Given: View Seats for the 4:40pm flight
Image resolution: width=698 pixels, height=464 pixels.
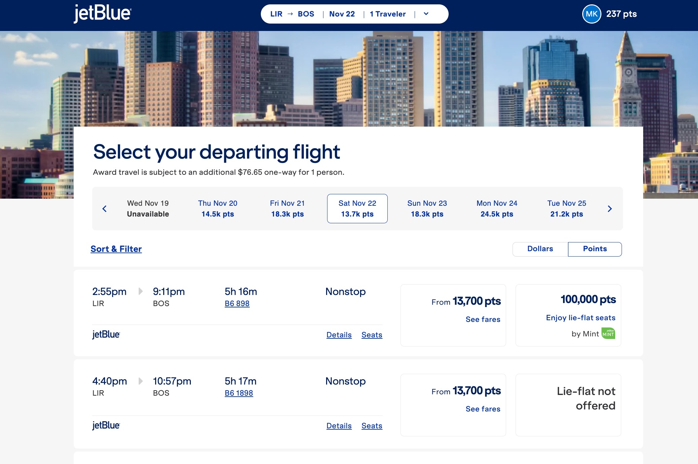Looking at the screenshot, I should point(372,426).
